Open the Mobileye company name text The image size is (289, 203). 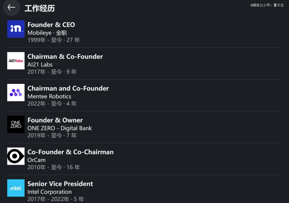[x=39, y=33]
